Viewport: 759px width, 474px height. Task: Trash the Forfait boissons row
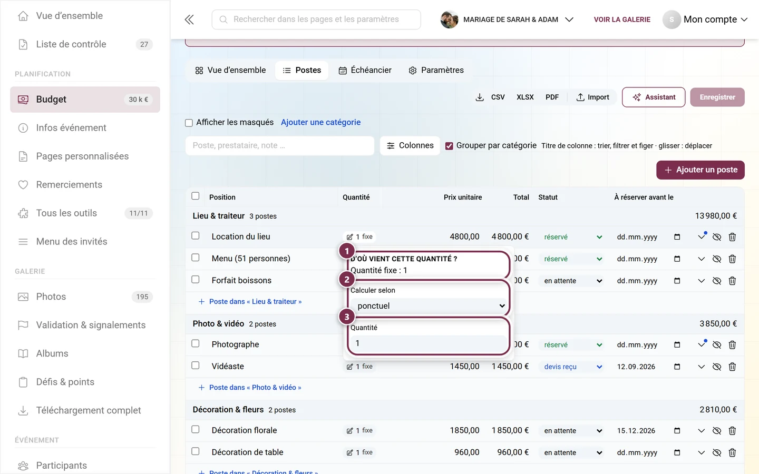pyautogui.click(x=732, y=281)
